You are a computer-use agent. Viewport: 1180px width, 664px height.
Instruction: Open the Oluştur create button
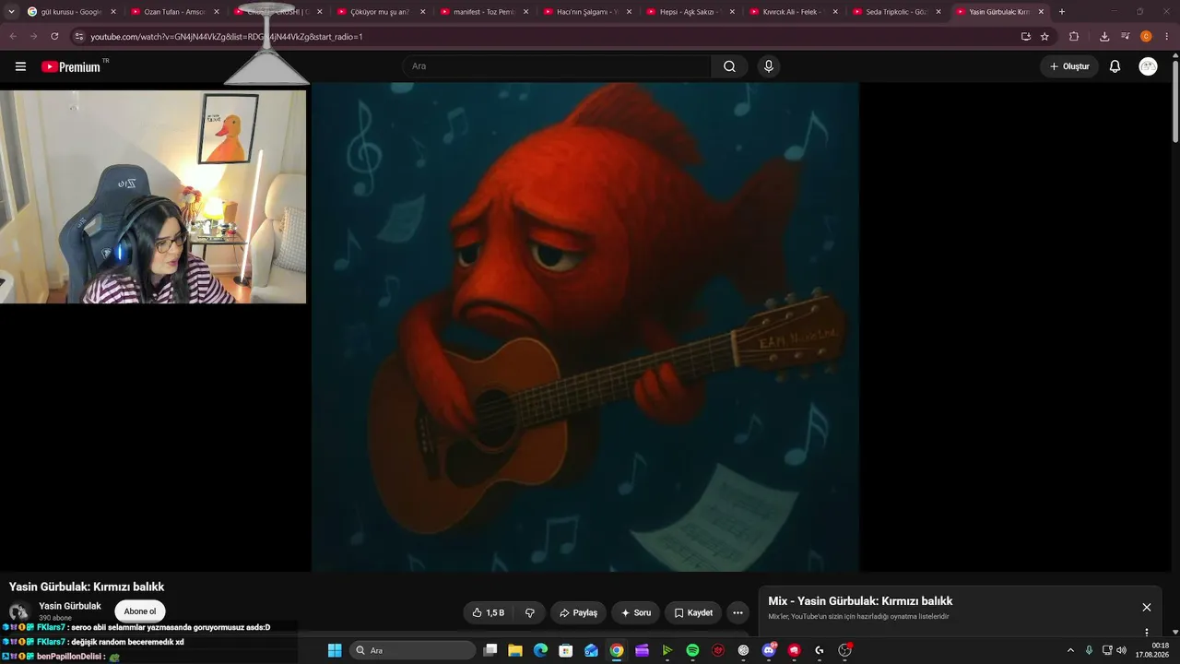1069,66
